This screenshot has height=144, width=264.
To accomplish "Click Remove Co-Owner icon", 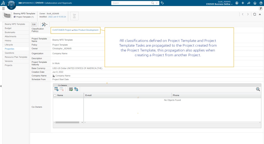I will point(62,89).
